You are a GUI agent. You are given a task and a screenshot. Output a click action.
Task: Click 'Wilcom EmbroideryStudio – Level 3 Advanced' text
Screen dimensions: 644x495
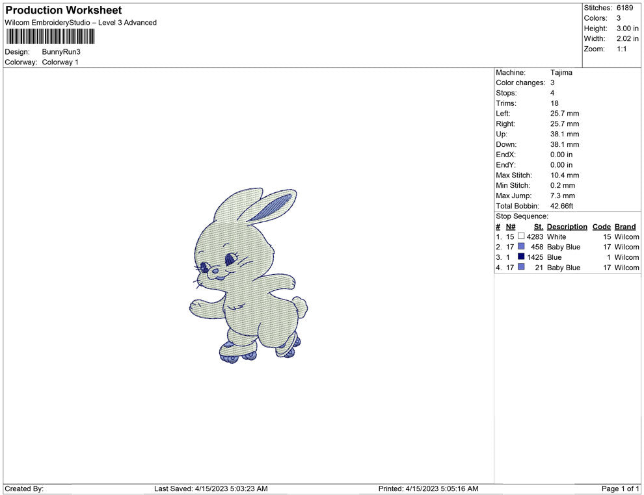[x=81, y=23]
